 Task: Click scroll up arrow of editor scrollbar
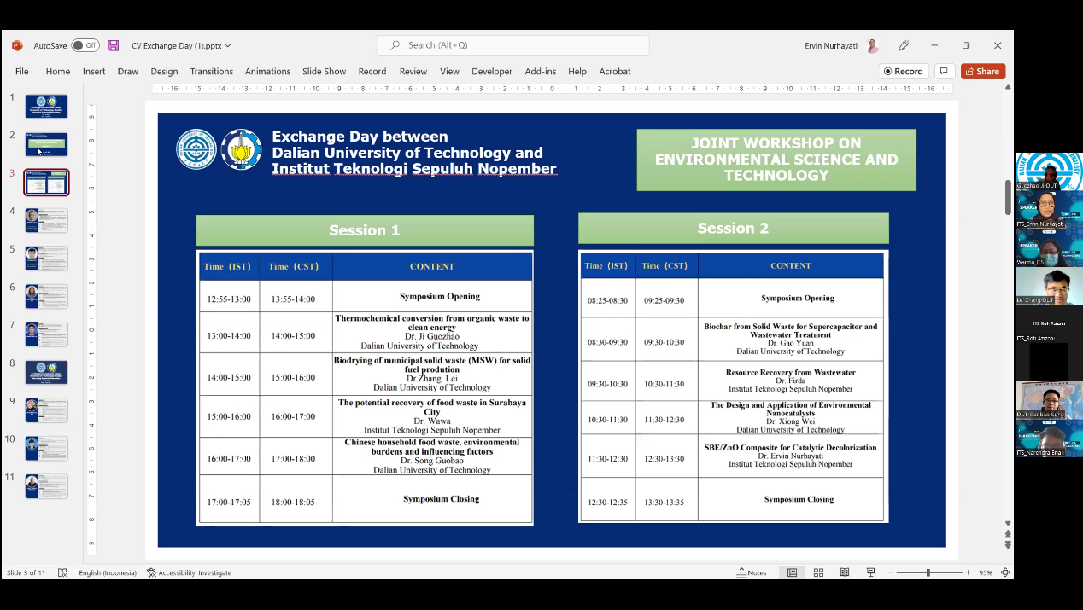pyautogui.click(x=1008, y=87)
